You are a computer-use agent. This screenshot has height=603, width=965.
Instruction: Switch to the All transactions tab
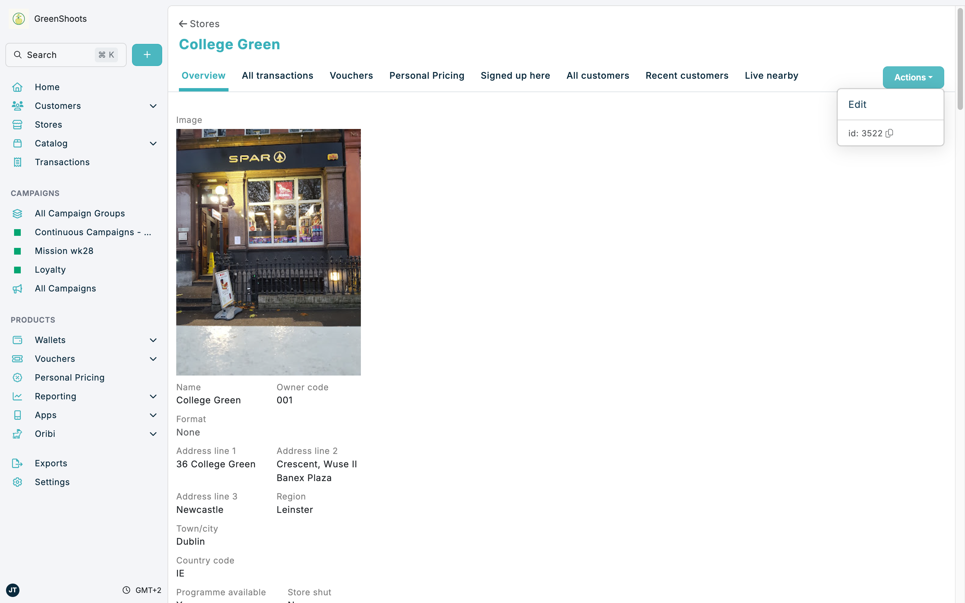(x=277, y=75)
